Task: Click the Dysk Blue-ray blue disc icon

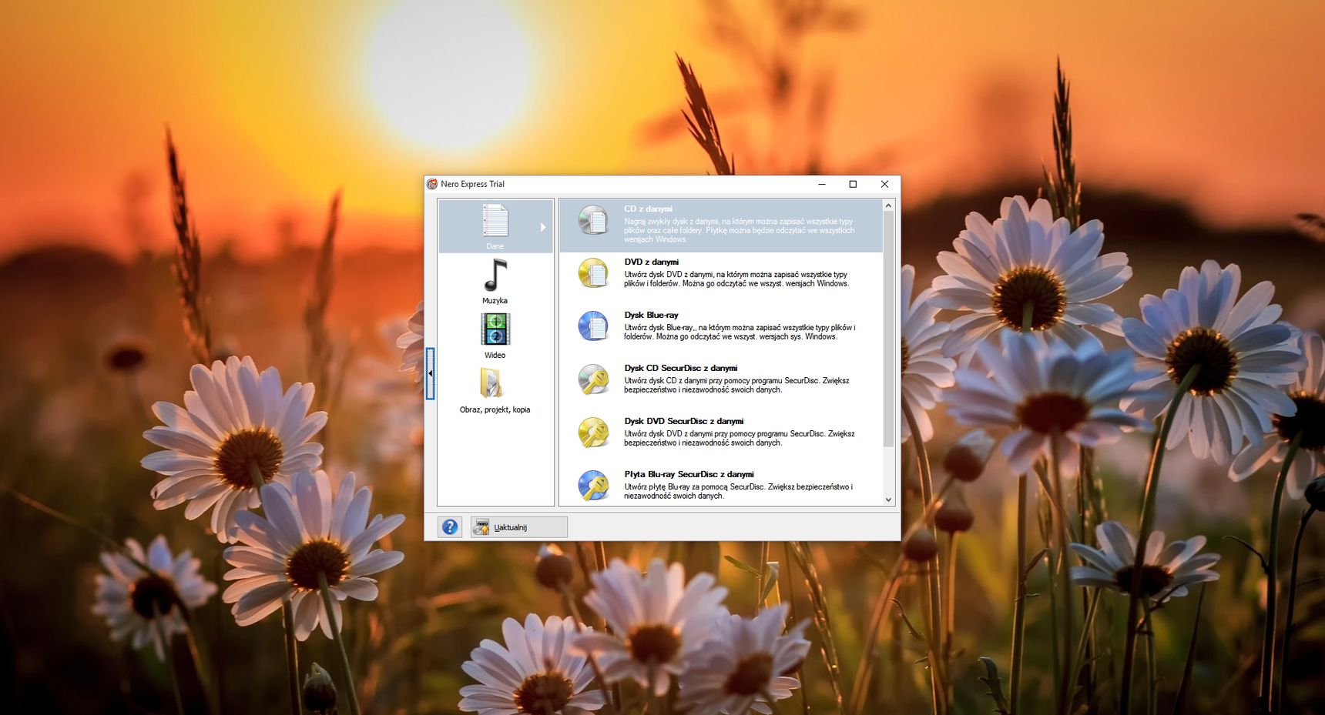Action: point(594,326)
